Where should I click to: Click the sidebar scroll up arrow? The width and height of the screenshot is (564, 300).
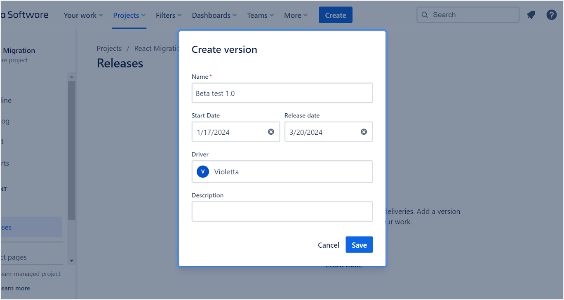tap(71, 77)
